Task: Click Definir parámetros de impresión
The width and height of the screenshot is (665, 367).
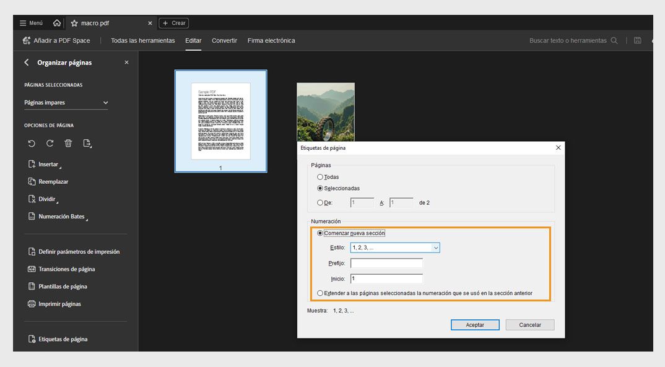Action: (x=74, y=252)
